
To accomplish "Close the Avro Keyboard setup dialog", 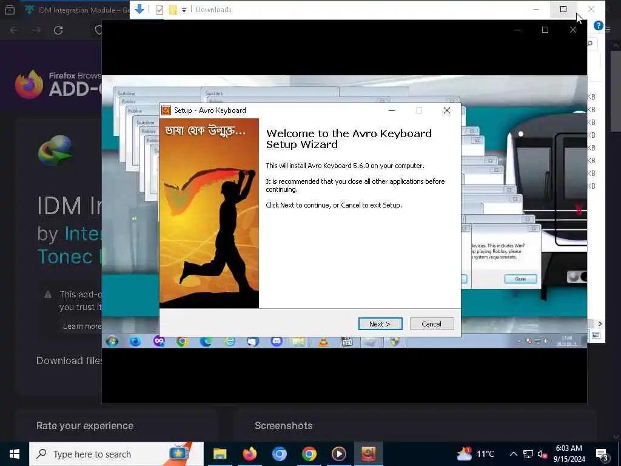I will (447, 110).
